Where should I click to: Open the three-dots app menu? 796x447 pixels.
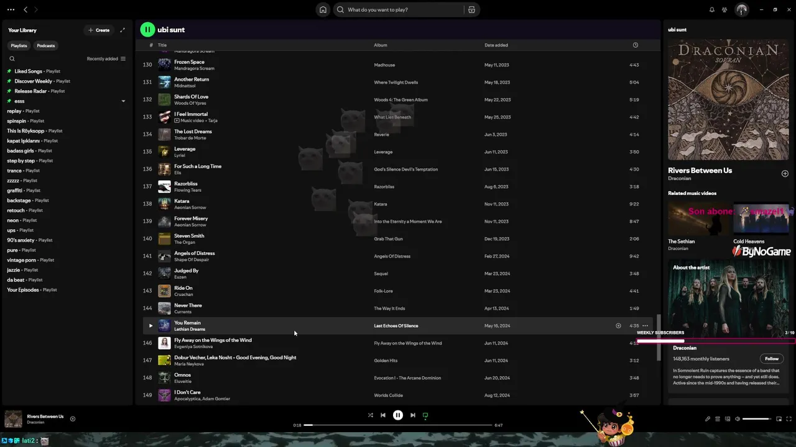[11, 9]
